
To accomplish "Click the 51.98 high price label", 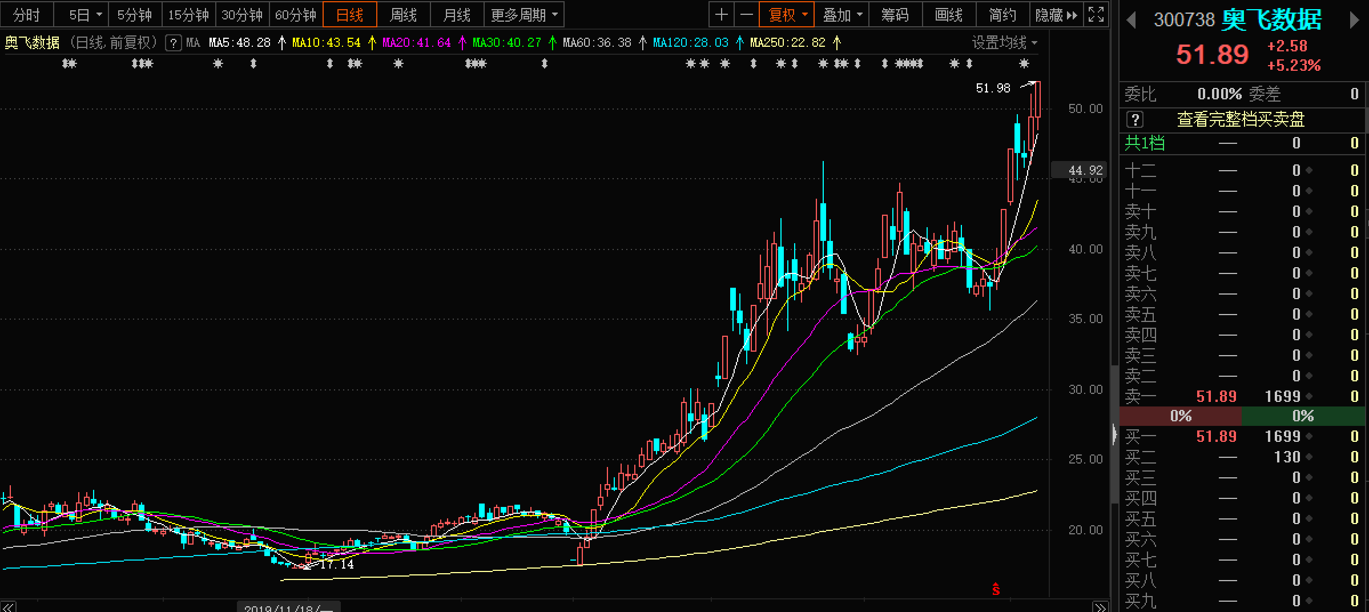I will [x=993, y=88].
